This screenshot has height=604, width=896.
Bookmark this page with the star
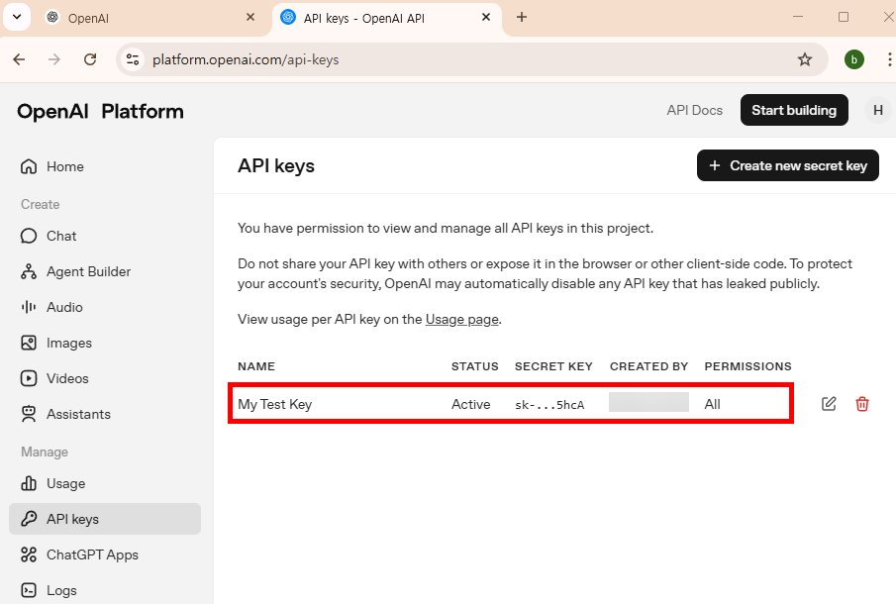805,59
